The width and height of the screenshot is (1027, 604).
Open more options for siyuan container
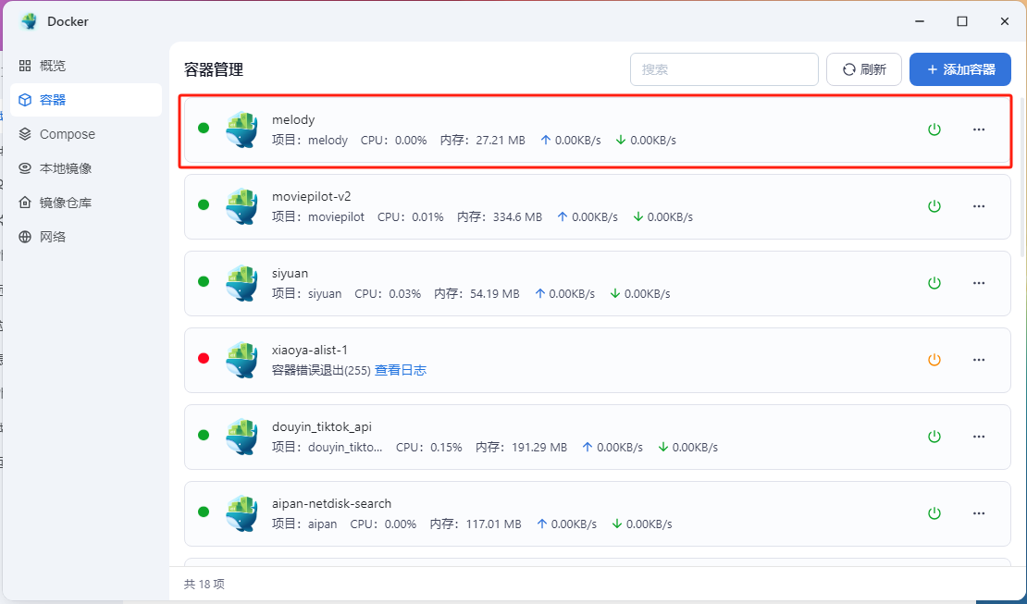point(979,282)
